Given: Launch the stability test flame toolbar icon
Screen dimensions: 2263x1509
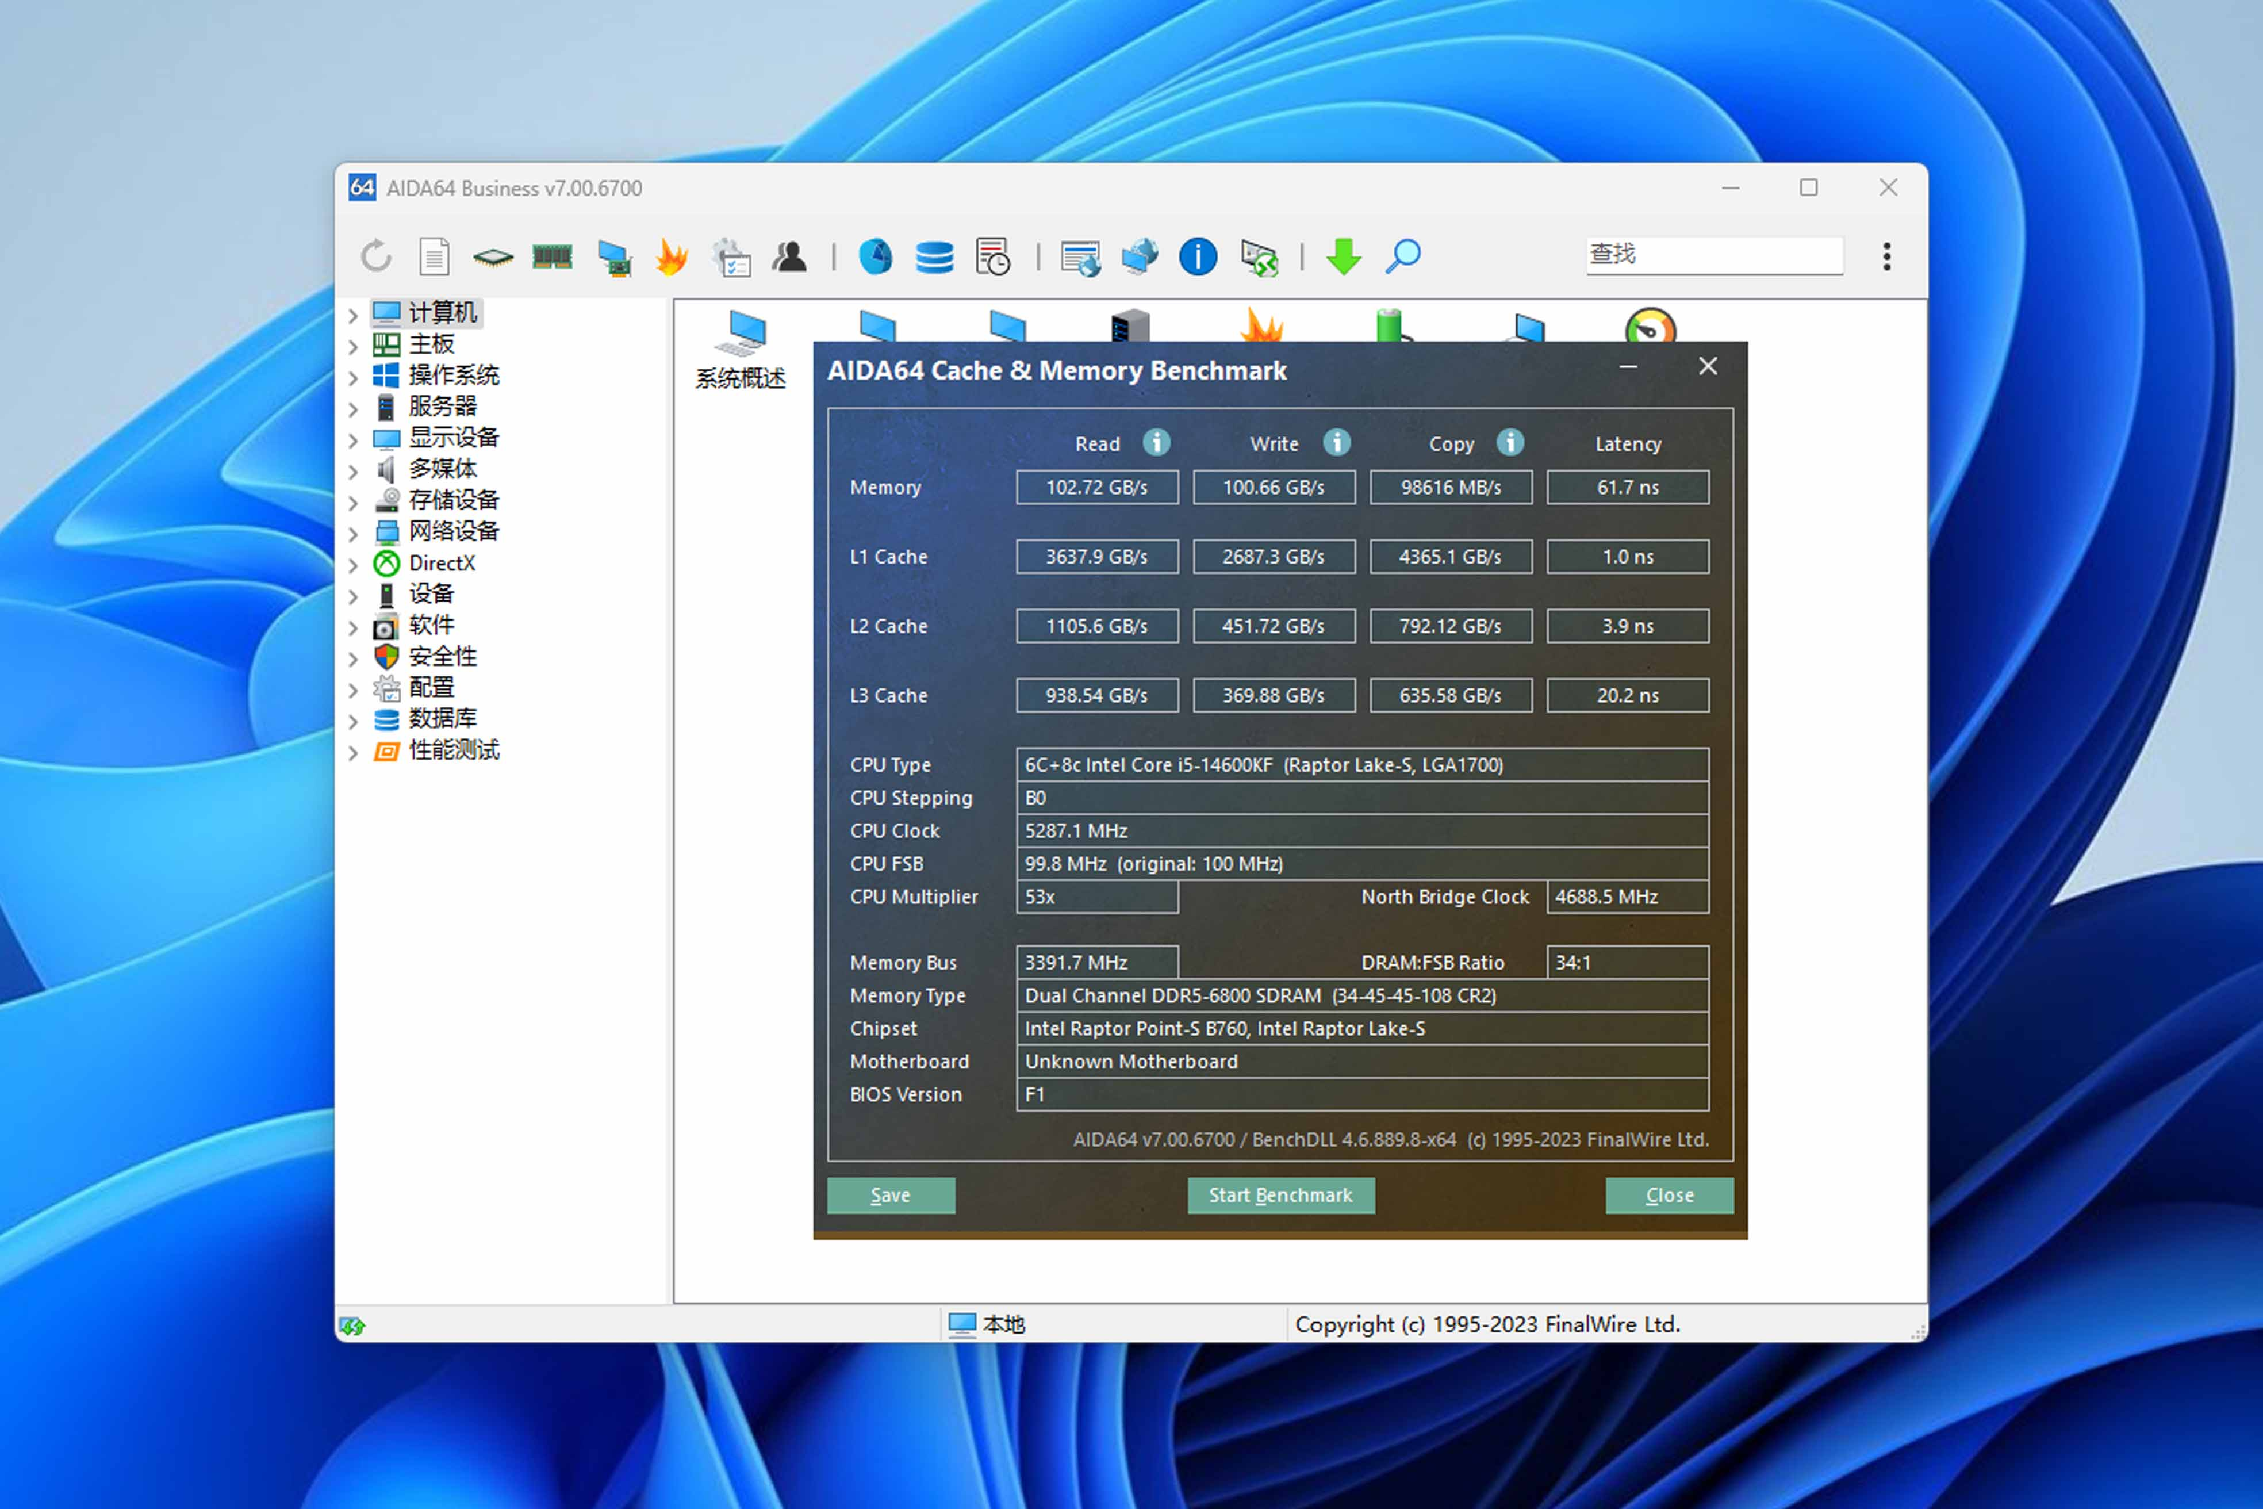Looking at the screenshot, I should pyautogui.click(x=672, y=257).
